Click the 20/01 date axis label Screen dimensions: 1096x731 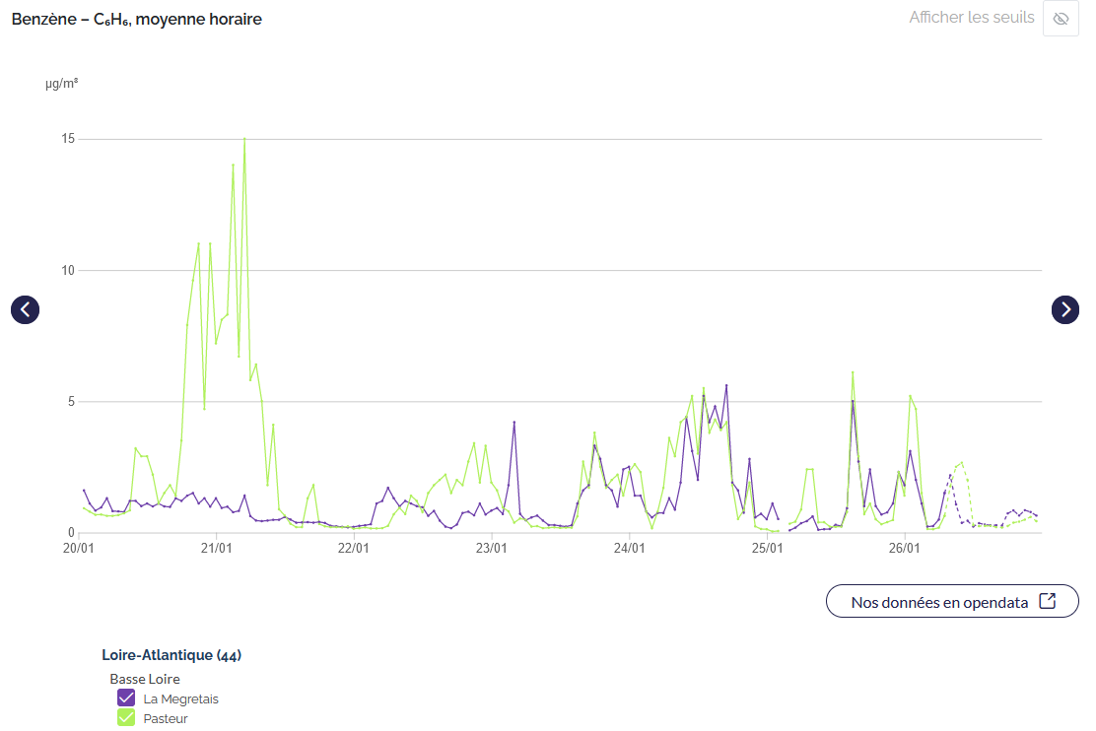click(x=78, y=548)
